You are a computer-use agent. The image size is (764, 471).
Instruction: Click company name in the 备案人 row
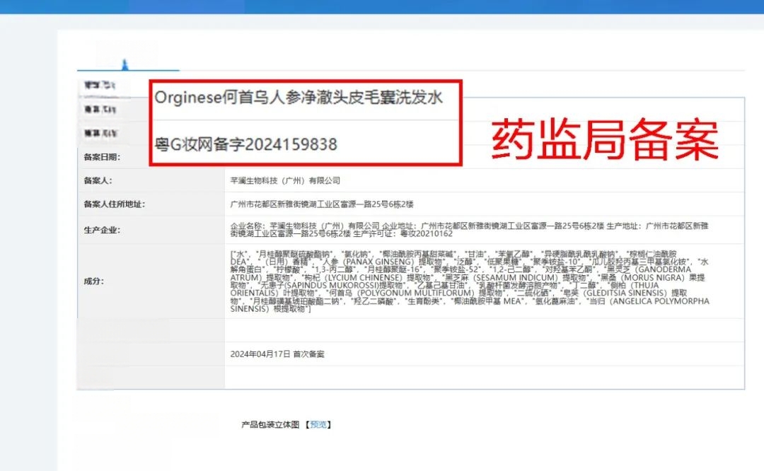pos(285,181)
